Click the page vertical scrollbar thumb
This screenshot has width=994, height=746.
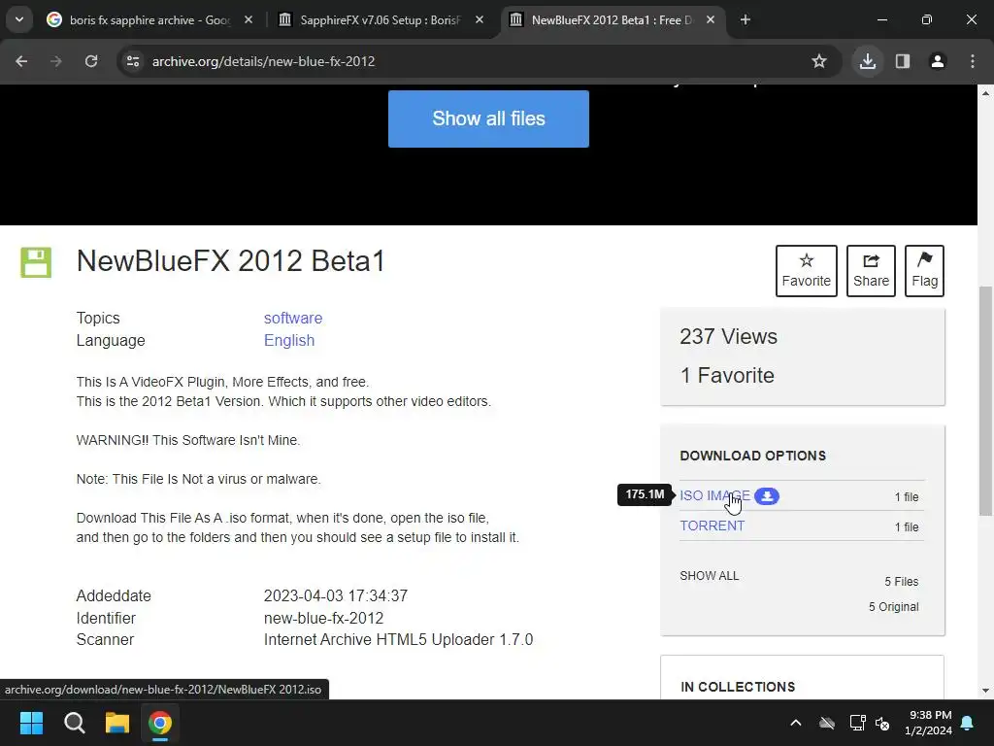(986, 401)
